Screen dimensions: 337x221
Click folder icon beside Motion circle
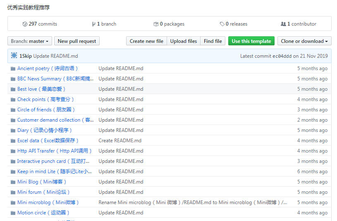tap(13, 213)
